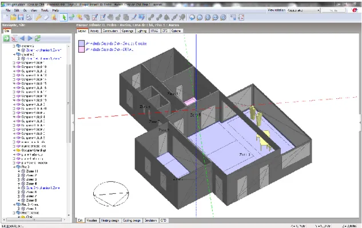Select Zone 11 in the tree
This screenshot has height=228, width=362.
coord(32,171)
